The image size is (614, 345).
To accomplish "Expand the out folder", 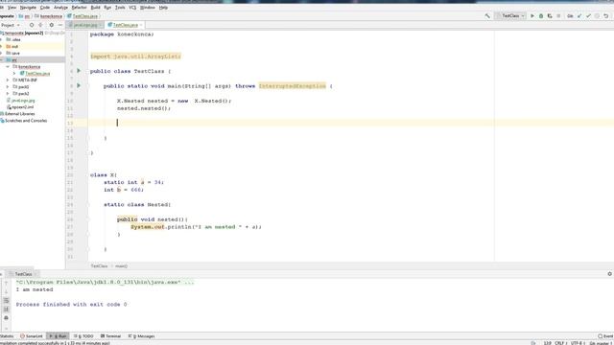I will pyautogui.click(x=2, y=46).
